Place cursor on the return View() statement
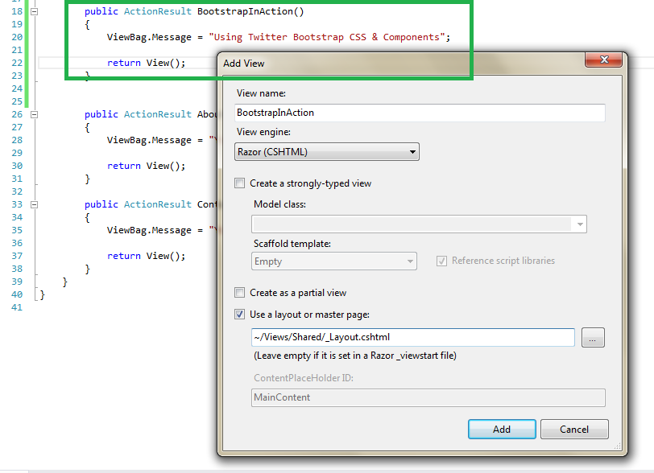 coord(143,63)
